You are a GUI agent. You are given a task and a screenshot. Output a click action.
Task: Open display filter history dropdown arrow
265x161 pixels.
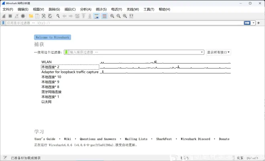253,23
